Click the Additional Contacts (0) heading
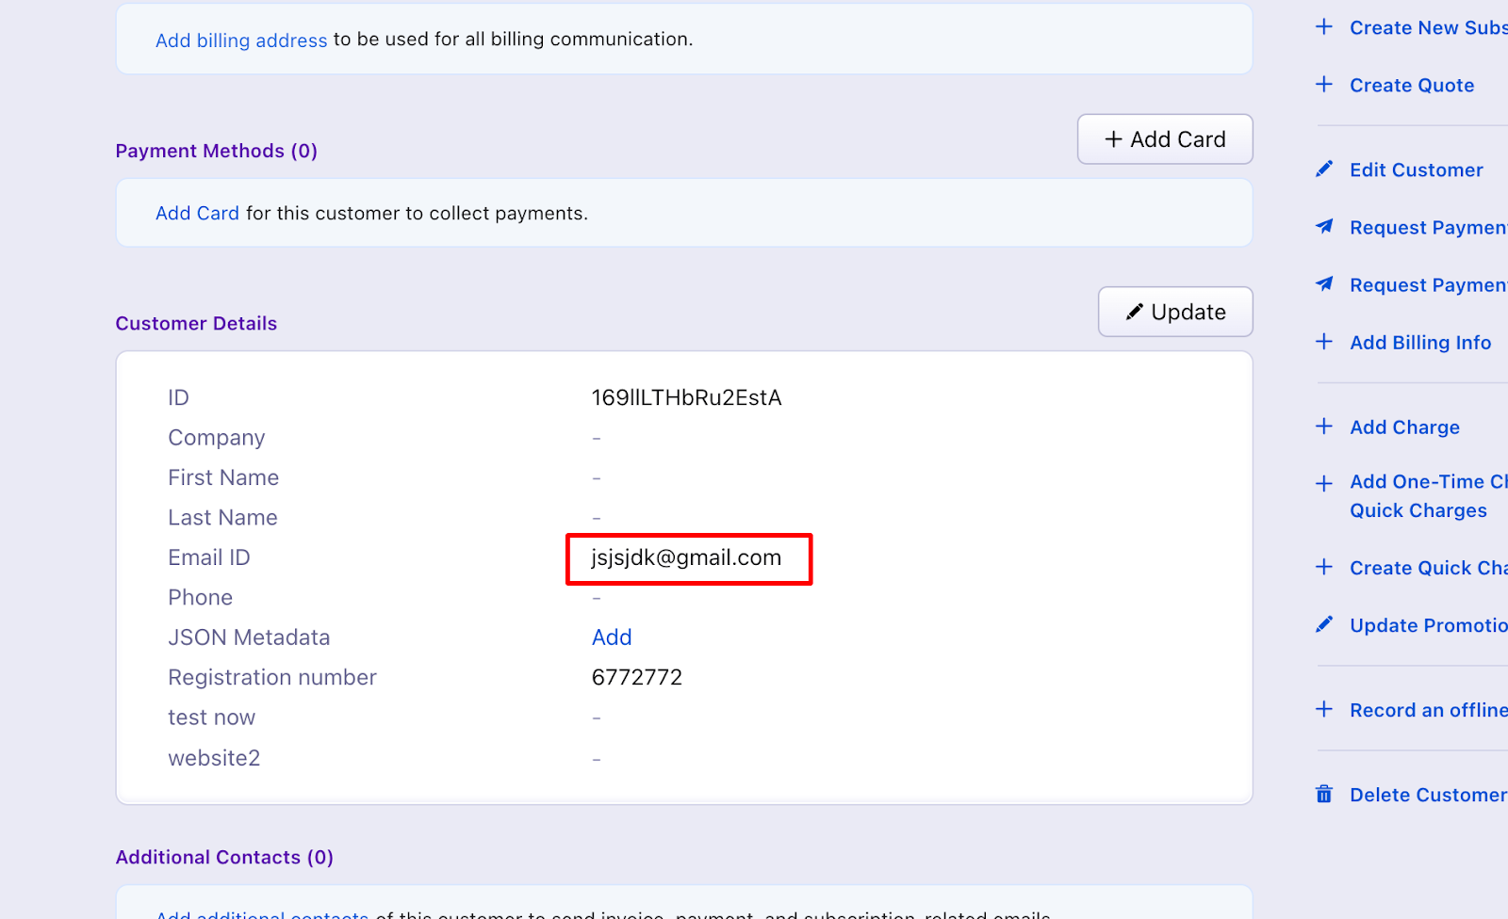This screenshot has width=1508, height=919. click(x=224, y=857)
